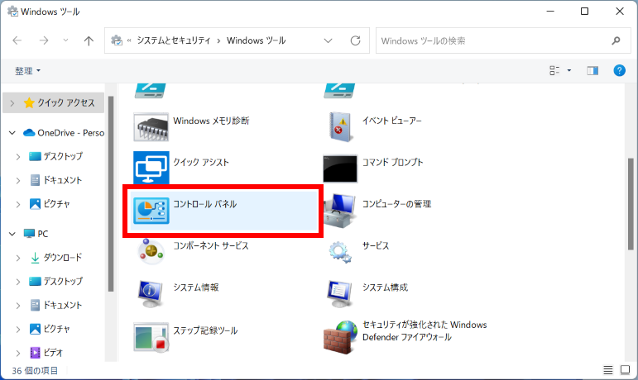Open the コンポーネント サービス icon

[151, 251]
